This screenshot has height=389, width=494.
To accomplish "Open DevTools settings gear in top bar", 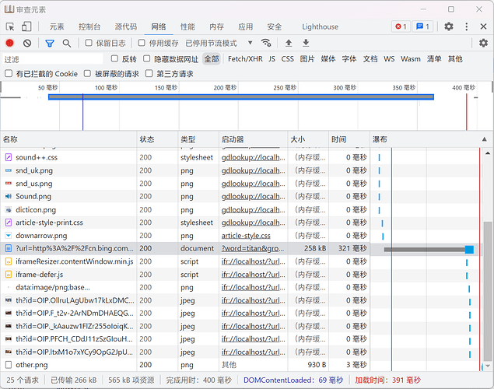I will pos(449,26).
